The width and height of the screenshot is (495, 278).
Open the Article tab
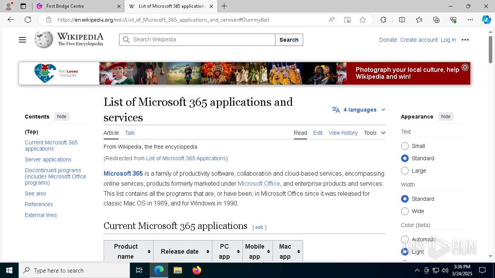click(x=111, y=133)
